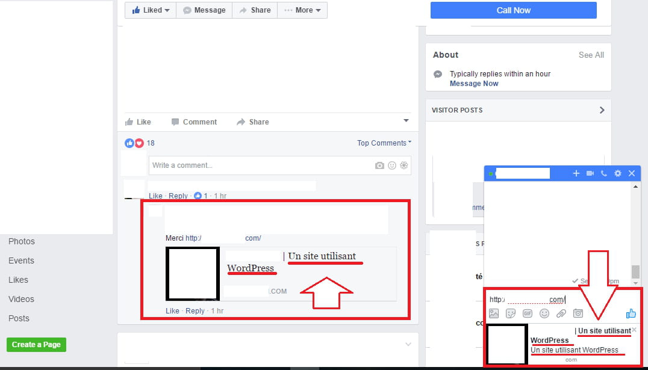648x370 pixels.
Task: Attach photo to comment via camera icon
Action: [379, 165]
